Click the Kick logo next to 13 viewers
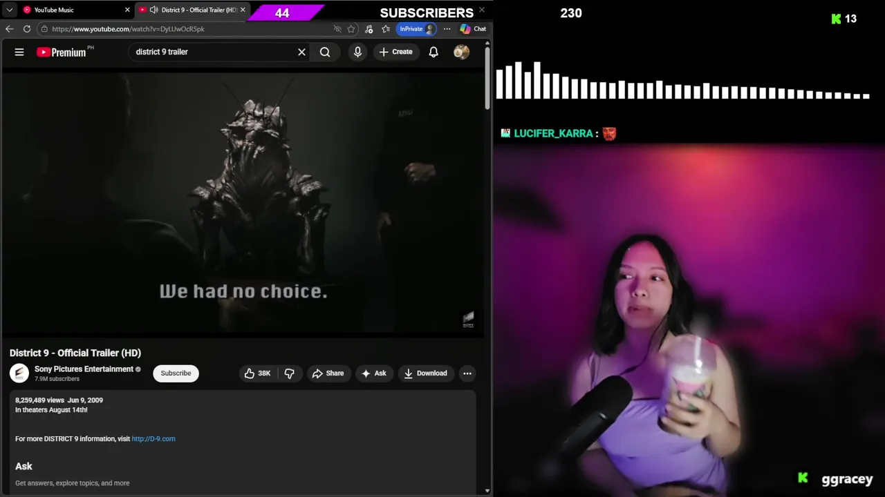885x497 pixels. pyautogui.click(x=836, y=19)
